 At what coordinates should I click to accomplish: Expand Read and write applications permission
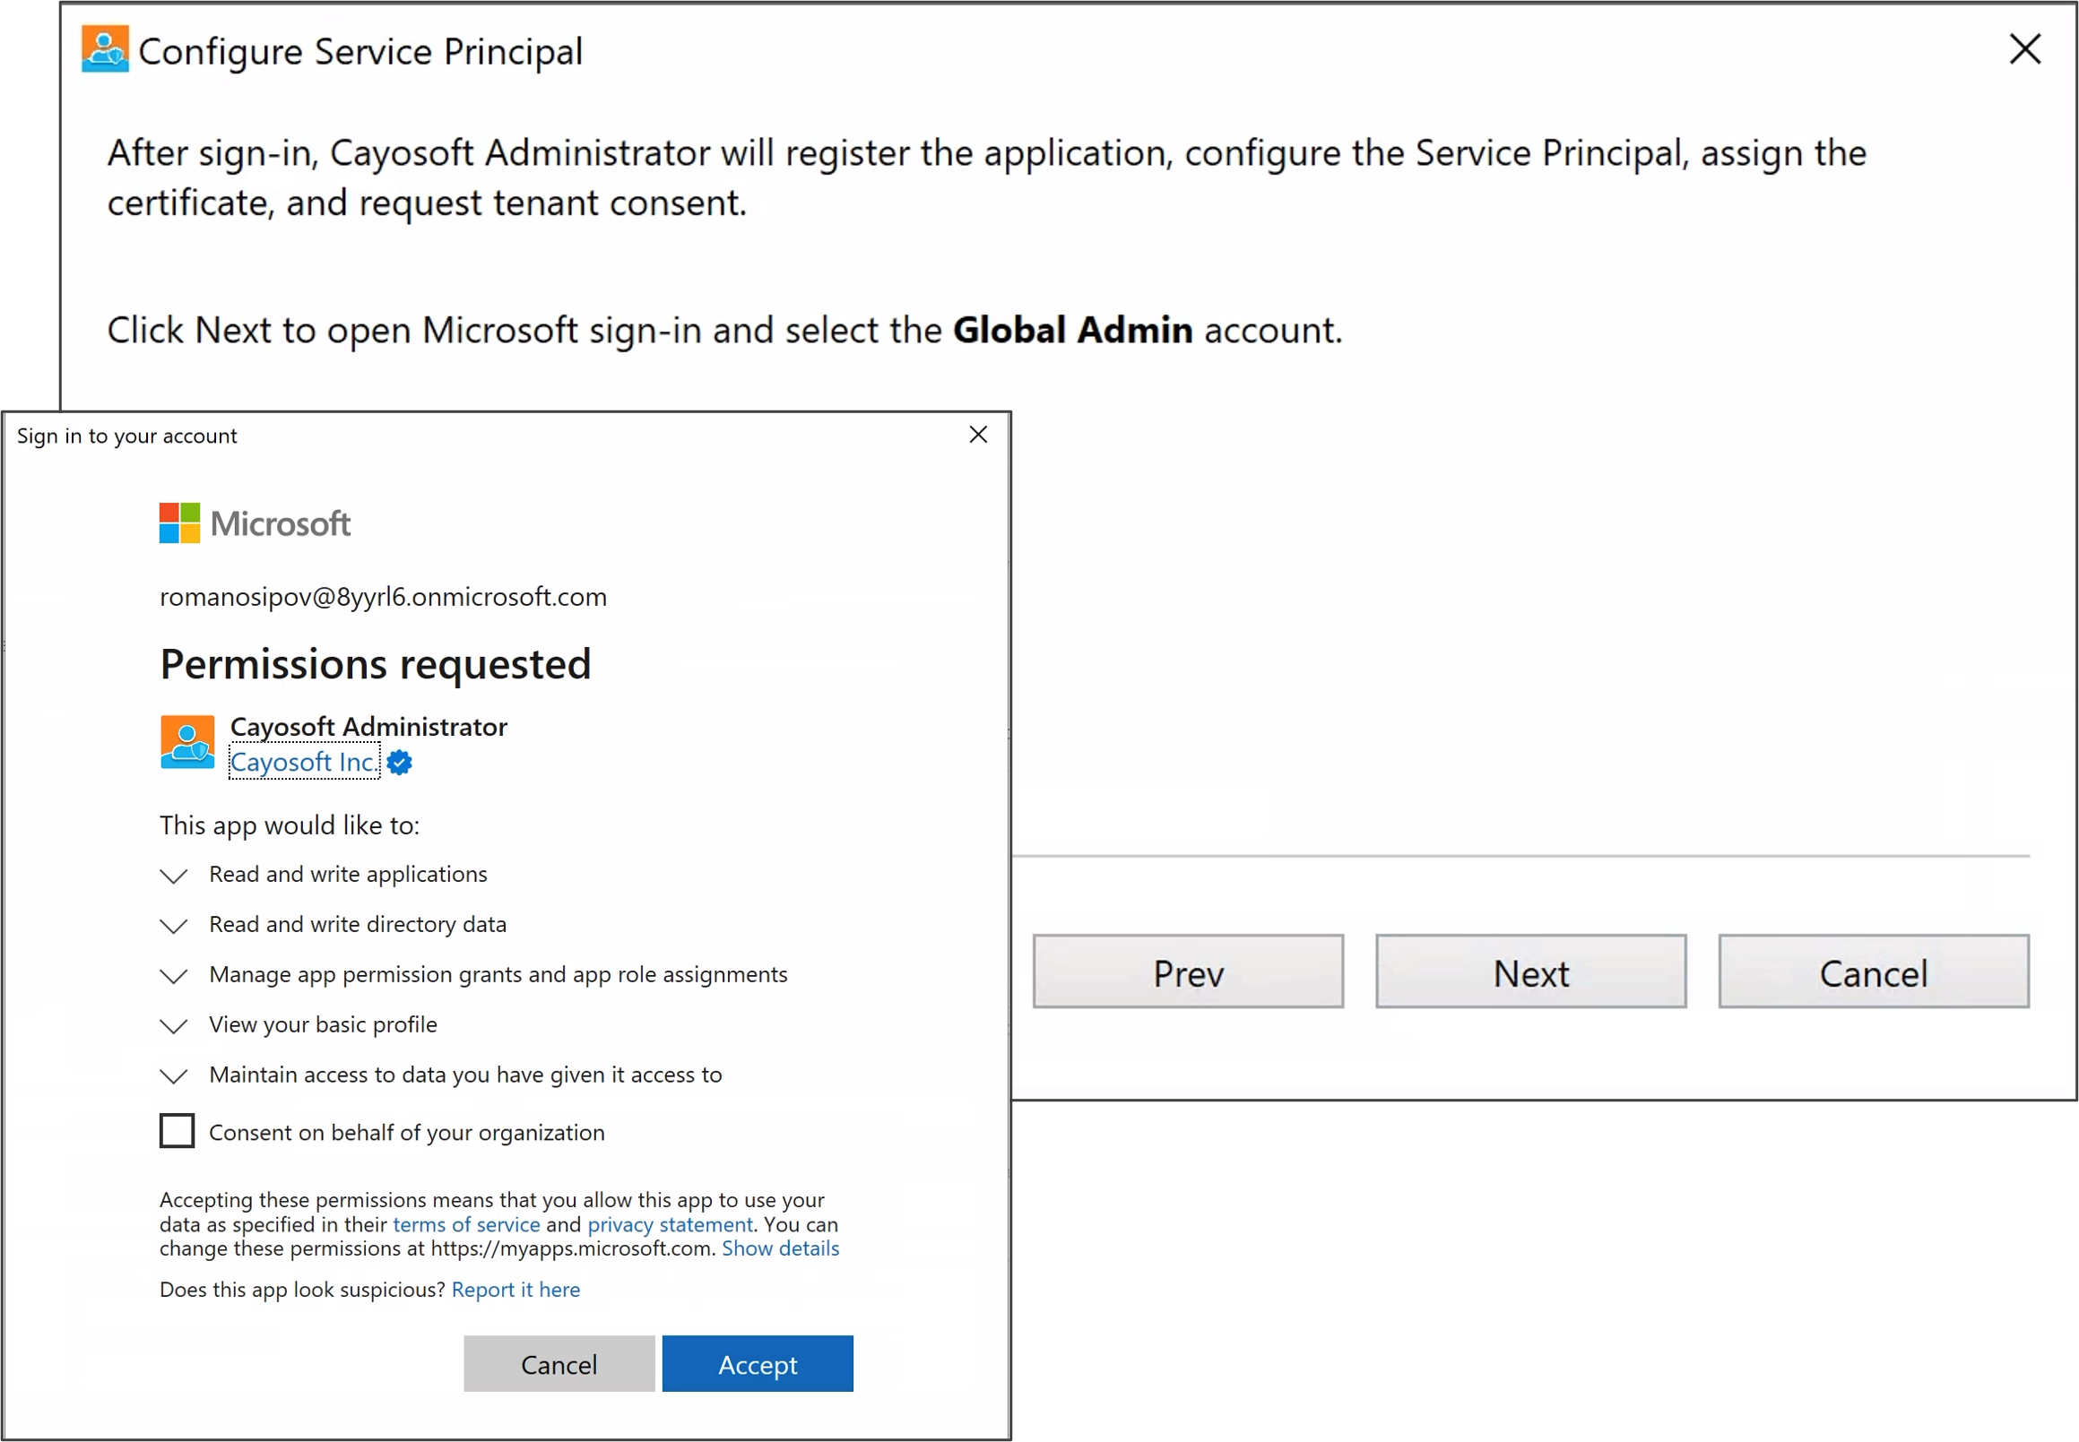174,875
